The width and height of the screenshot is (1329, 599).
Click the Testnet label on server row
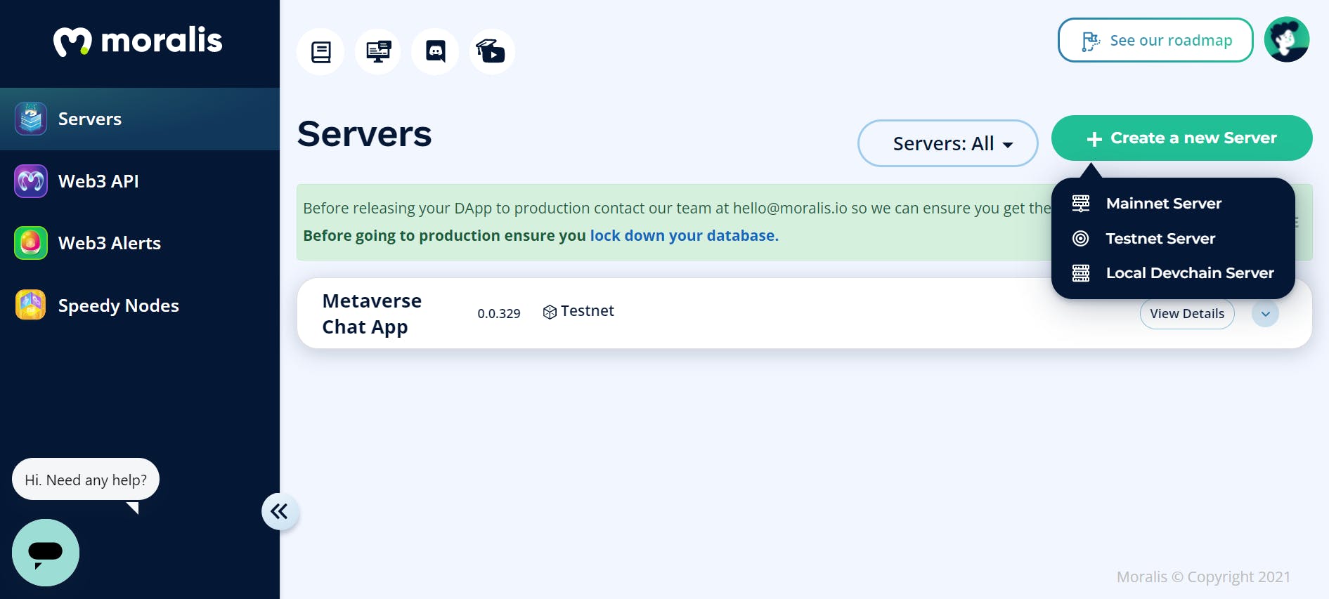588,311
